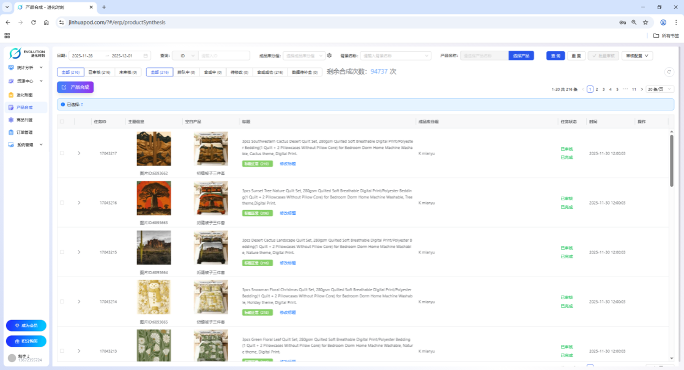Image resolution: width=684 pixels, height=370 pixels.
Task: Select the 未审核 (0) filter tab
Action: coord(127,72)
